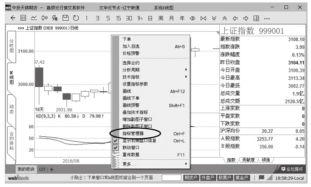This screenshot has width=311, height=187.
Task: Switch to 周 weekly period
Action: tap(161, 18)
